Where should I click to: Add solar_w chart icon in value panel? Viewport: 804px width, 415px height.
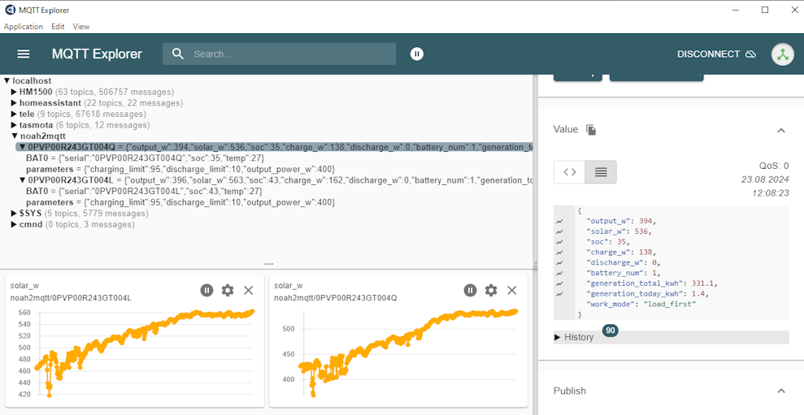559,231
